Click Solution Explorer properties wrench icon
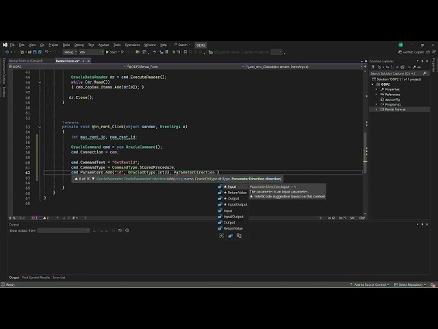438x329 pixels. [x=415, y=67]
